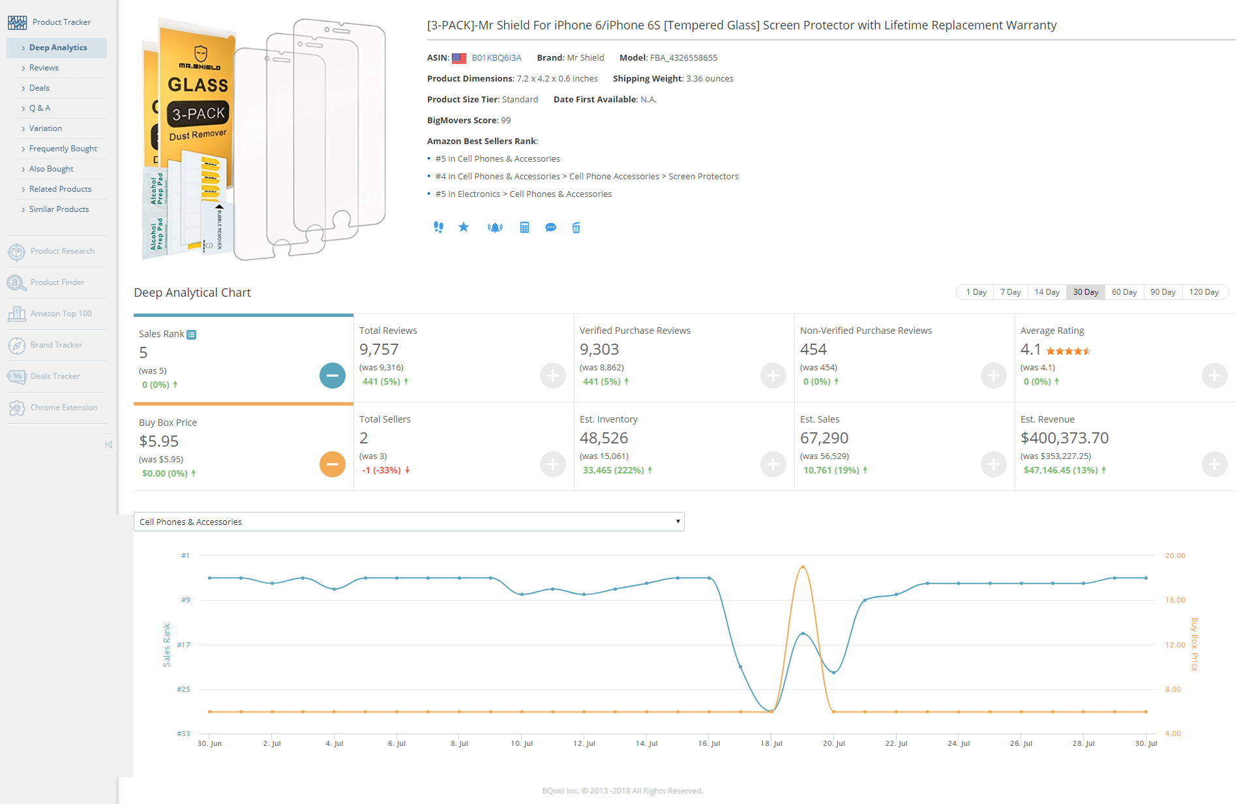Open Product Finder menu item
1237x804 pixels.
57,282
